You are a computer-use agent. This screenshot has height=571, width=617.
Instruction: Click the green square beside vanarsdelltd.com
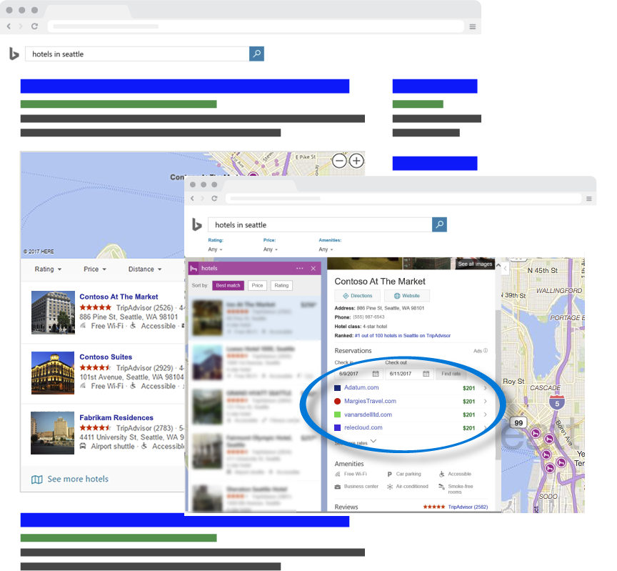(x=338, y=414)
